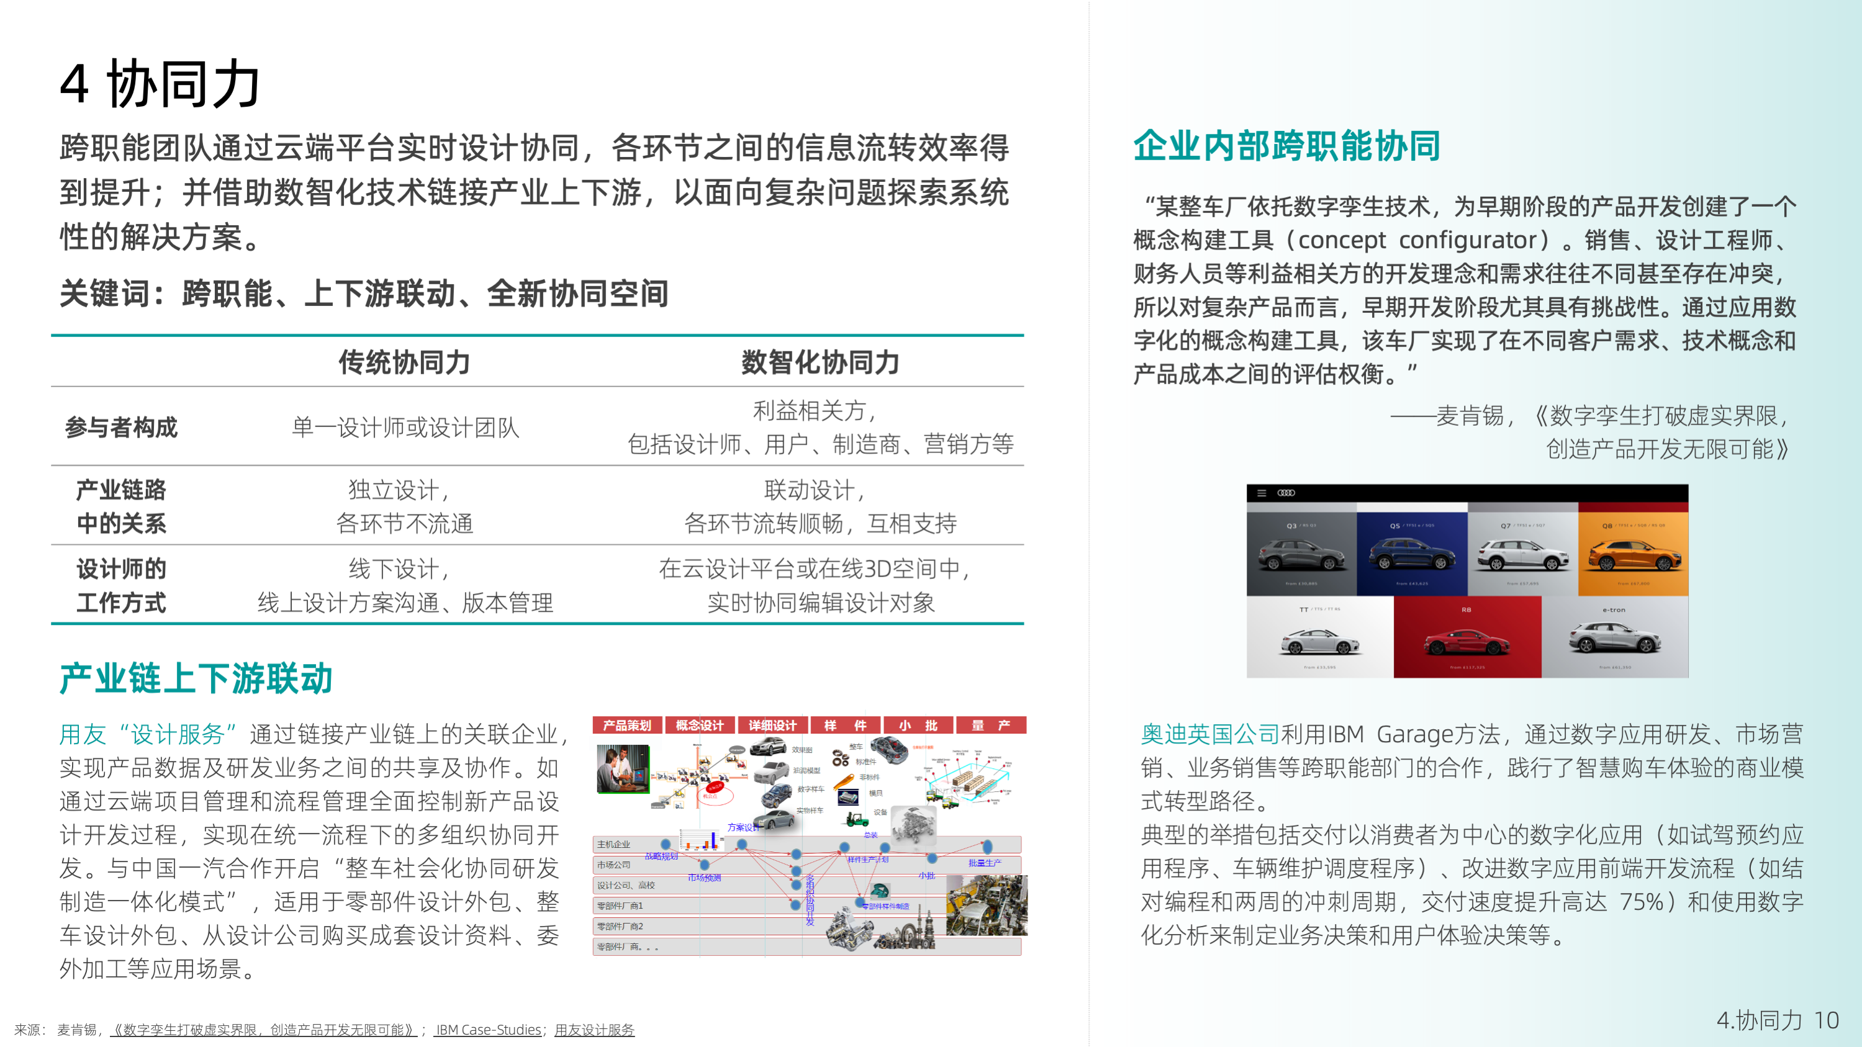Click the 企业内部跨职能协同 heading
The image size is (1862, 1047).
[x=1286, y=146]
